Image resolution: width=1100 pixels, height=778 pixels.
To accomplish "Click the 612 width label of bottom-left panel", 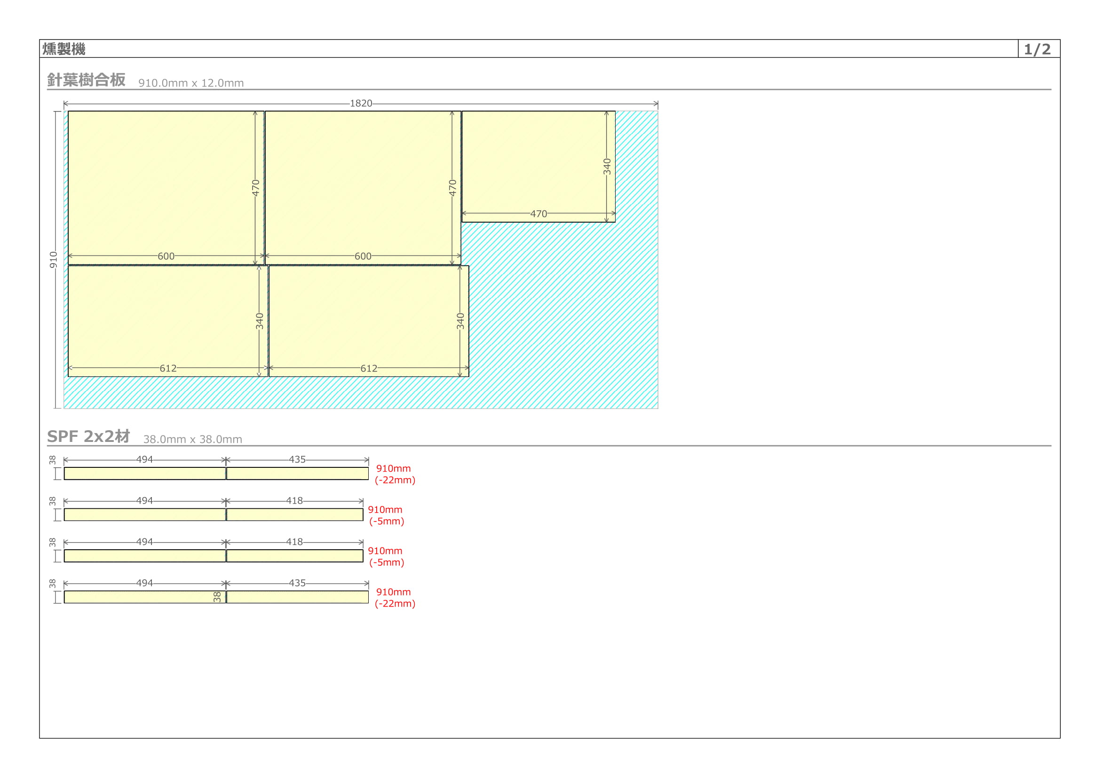I will 168,368.
